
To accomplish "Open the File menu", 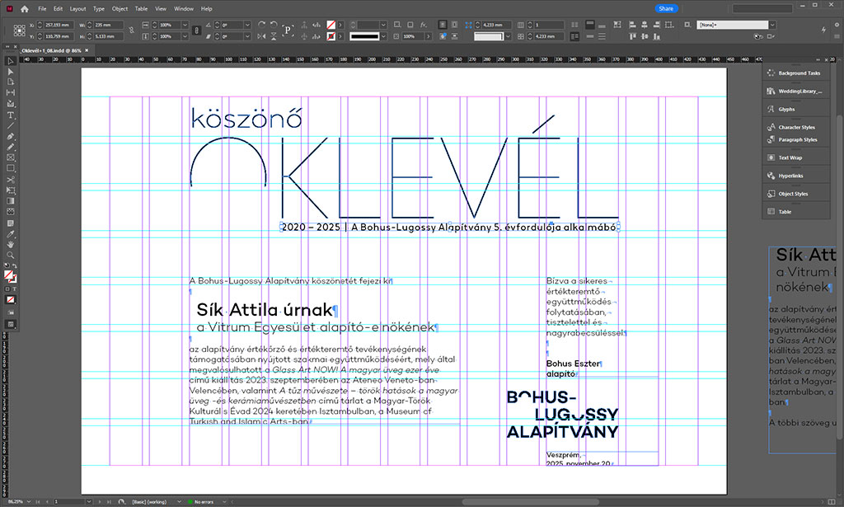I will [x=42, y=8].
